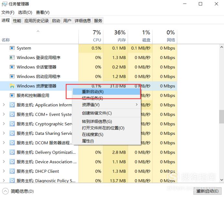The width and height of the screenshot is (224, 199).
Task: Click the gear icon for COM+ Event System host
Action: pos(12,114)
